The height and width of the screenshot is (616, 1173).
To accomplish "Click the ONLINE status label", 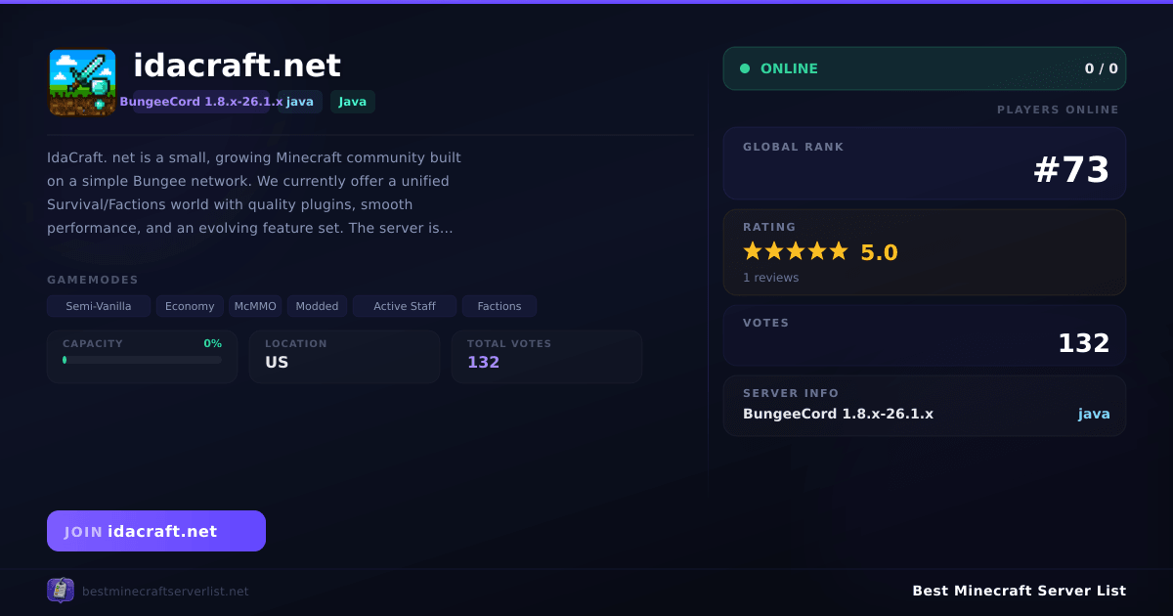I will tap(789, 68).
